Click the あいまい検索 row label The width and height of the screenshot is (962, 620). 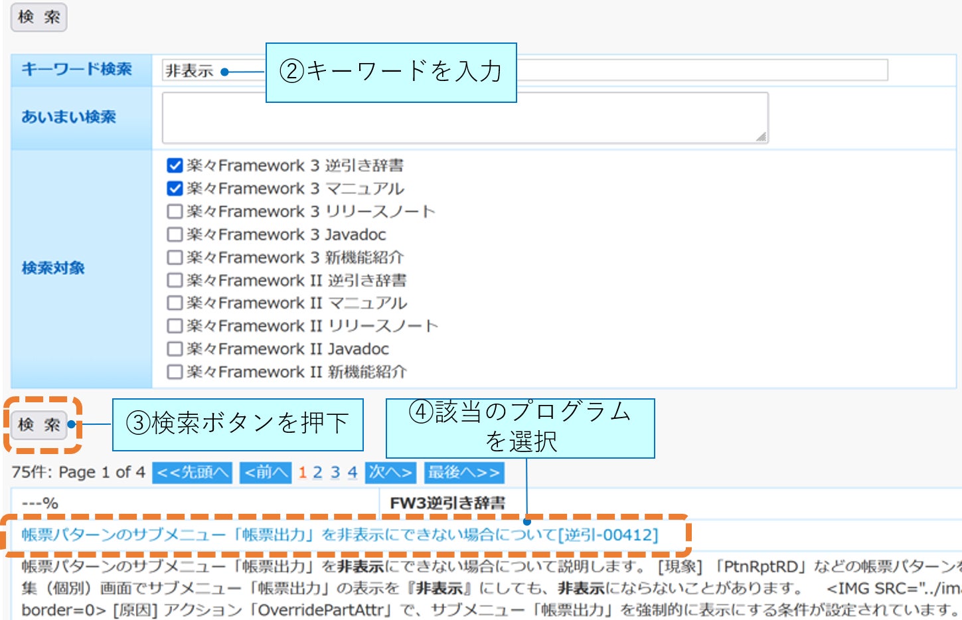69,117
